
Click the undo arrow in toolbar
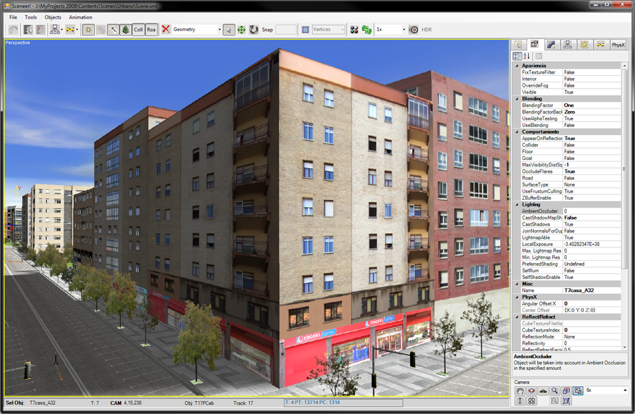coord(14,30)
